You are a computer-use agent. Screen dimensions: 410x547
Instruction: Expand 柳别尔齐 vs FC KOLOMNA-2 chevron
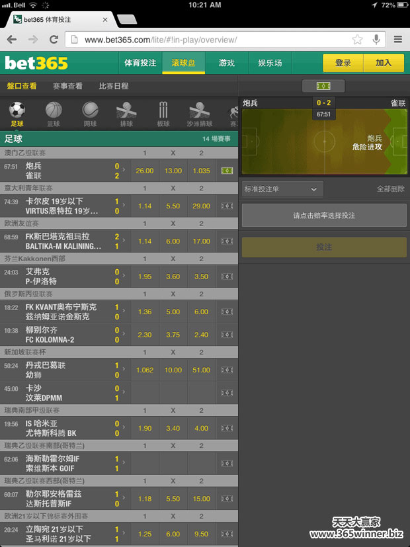(124, 334)
